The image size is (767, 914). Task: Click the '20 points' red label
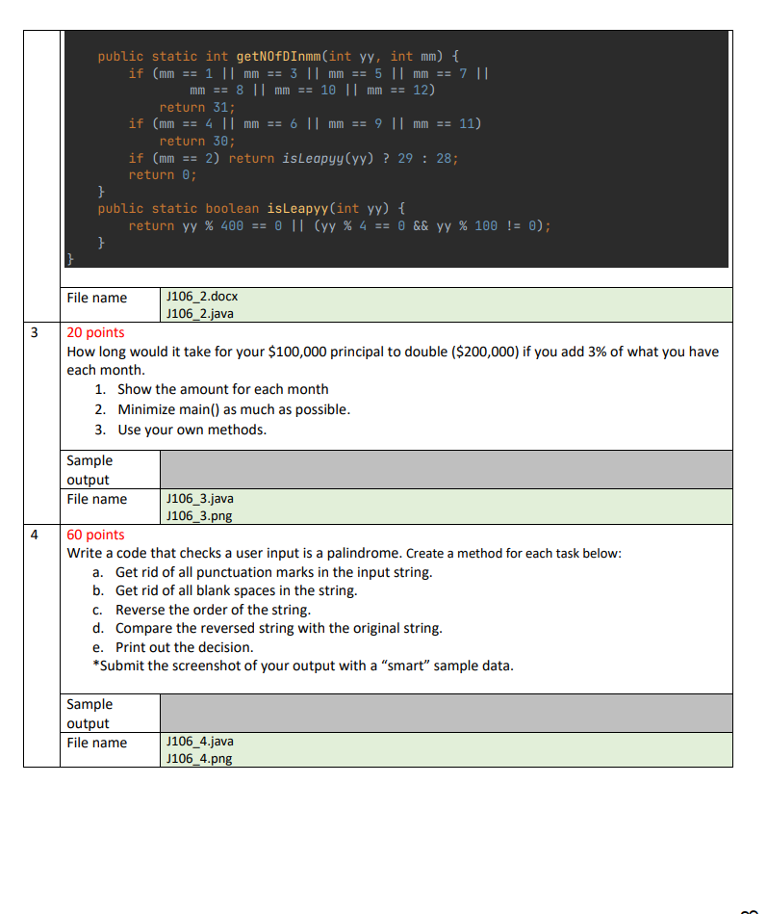coord(95,332)
